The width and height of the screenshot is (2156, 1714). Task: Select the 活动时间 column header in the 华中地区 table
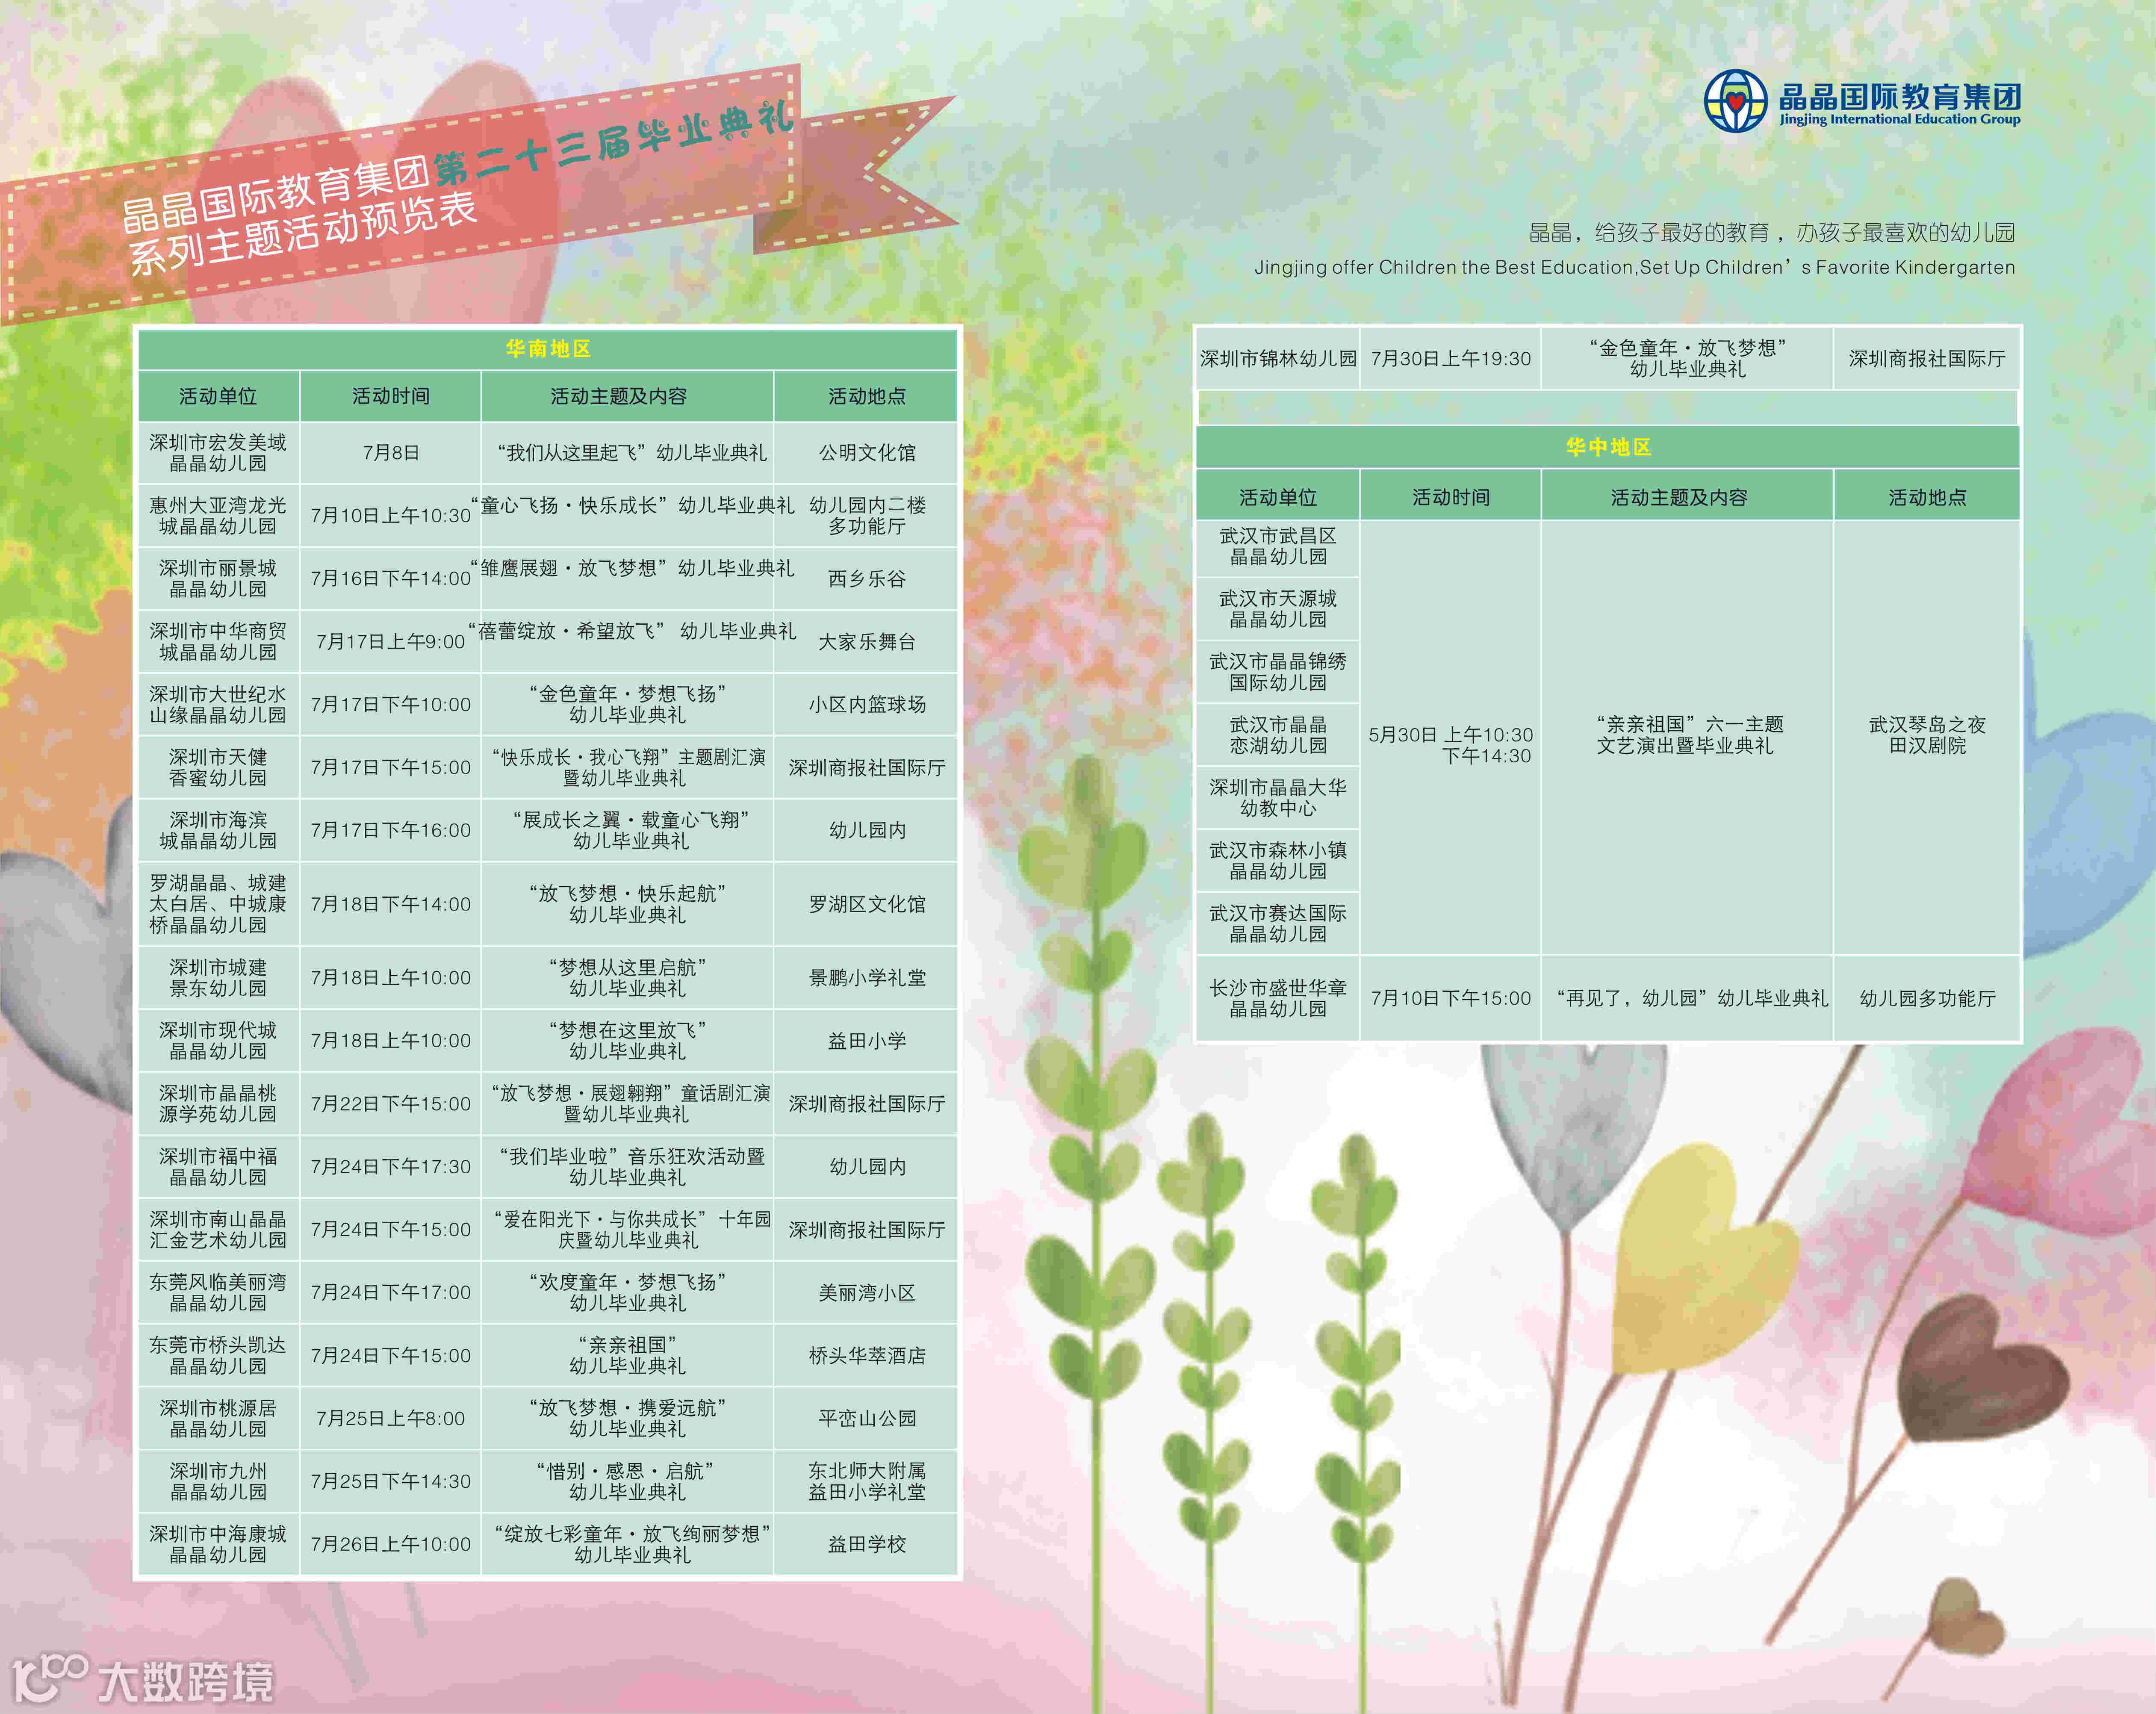1450,497
